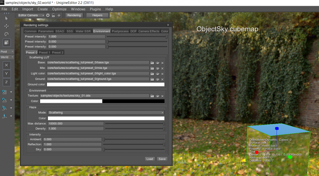Select the grid snapping magnet icon
319x176 pixels.
tap(4, 92)
